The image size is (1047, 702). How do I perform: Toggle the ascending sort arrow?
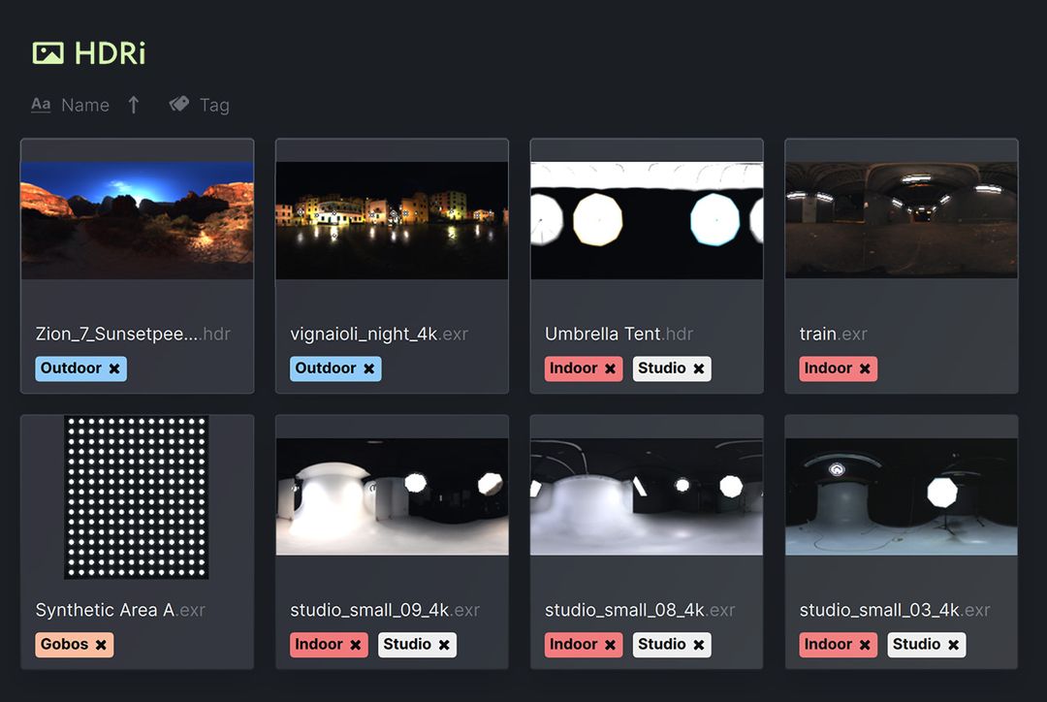click(x=134, y=104)
